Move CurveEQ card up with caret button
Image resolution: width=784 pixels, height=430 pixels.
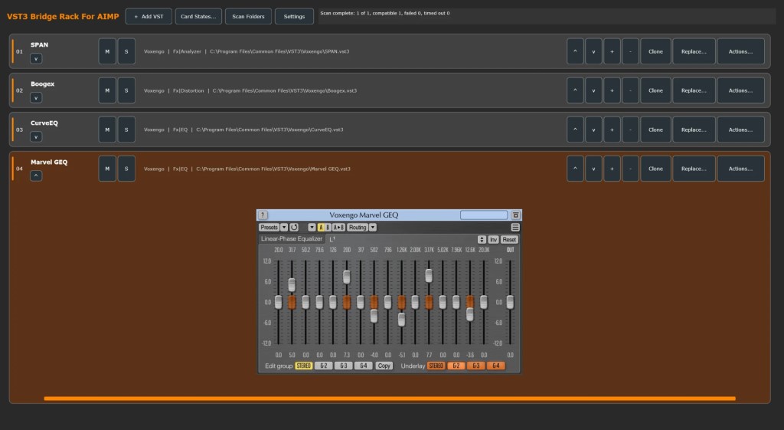pos(575,130)
